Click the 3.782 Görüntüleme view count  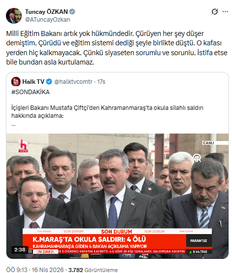point(93,270)
